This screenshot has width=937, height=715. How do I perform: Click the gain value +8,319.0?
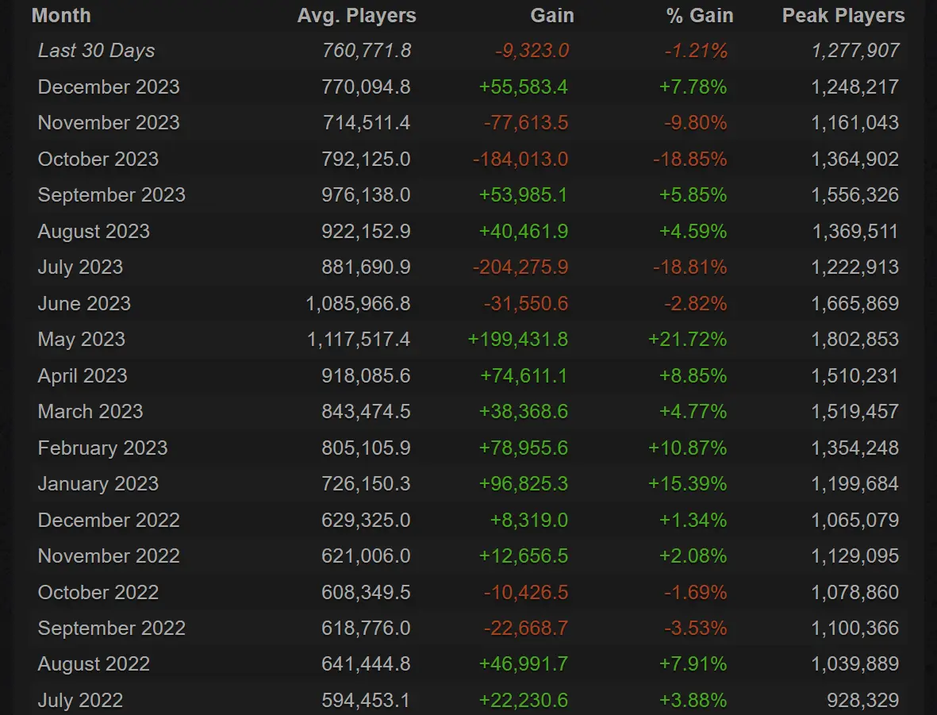[x=529, y=520]
